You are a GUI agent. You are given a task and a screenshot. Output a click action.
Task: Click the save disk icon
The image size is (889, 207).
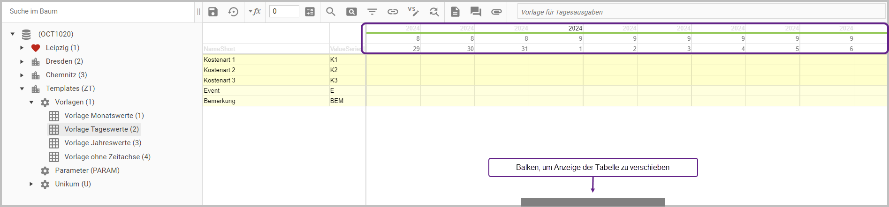(x=213, y=12)
